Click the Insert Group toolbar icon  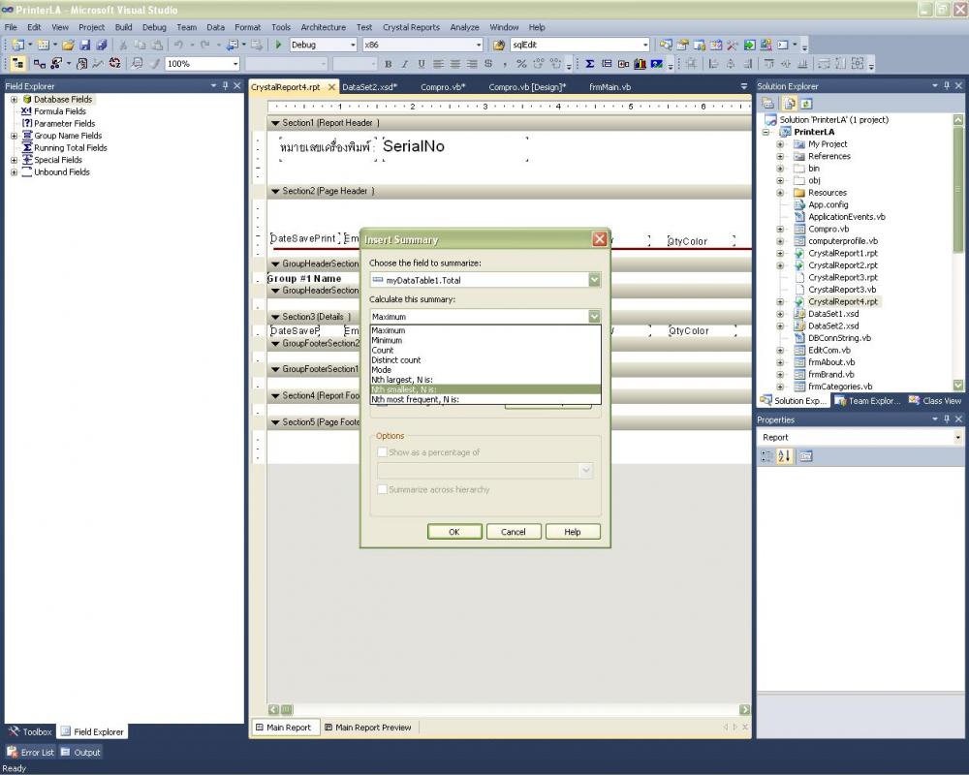[607, 64]
